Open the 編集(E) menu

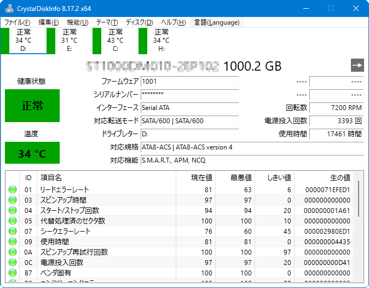49,22
